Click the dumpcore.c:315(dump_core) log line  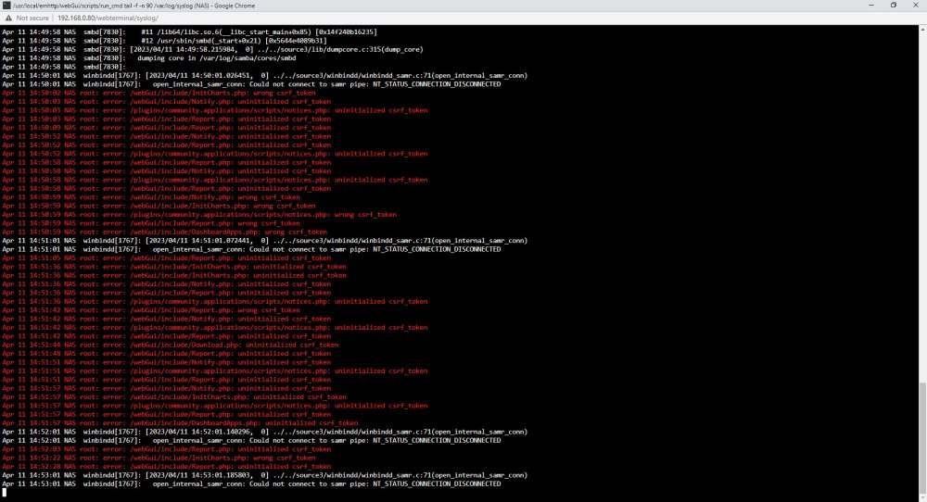212,50
